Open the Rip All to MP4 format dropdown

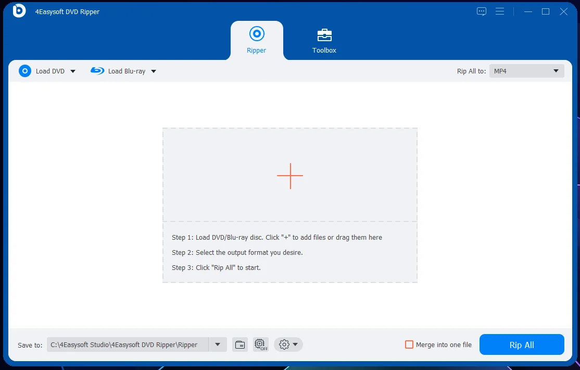tap(527, 71)
